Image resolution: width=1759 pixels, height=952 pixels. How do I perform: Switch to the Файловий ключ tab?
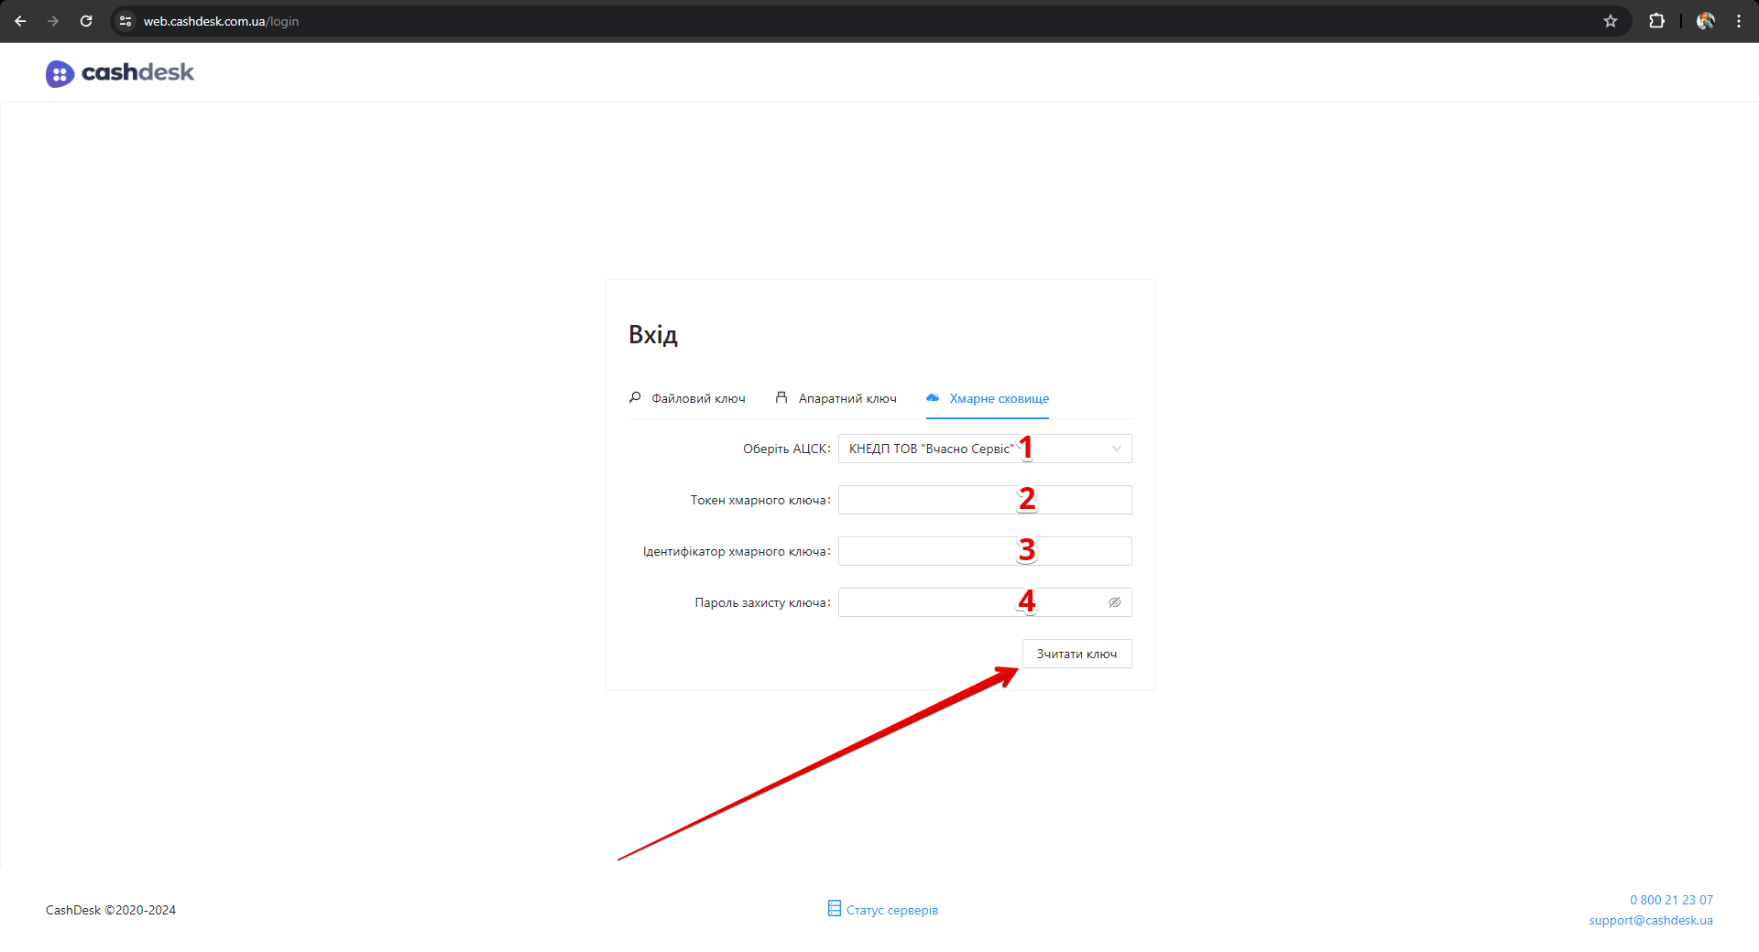point(687,398)
